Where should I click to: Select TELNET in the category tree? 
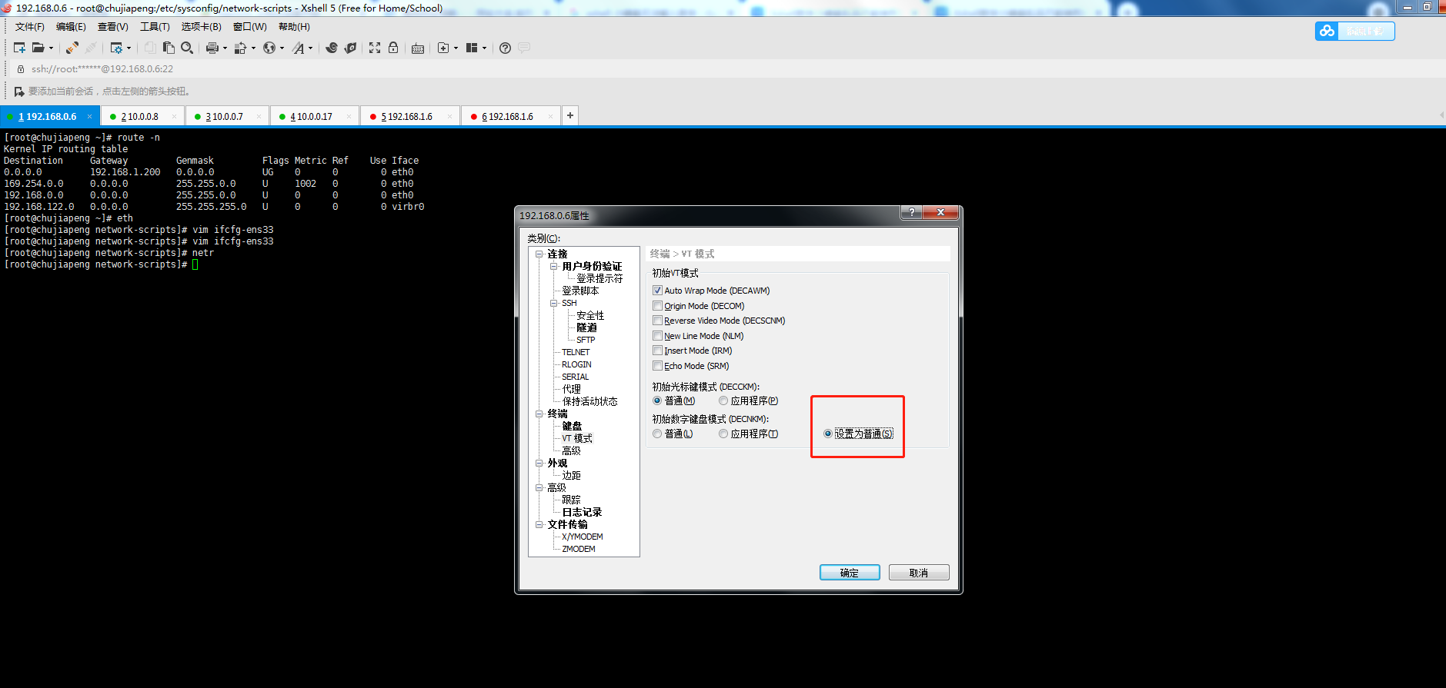[x=576, y=352]
